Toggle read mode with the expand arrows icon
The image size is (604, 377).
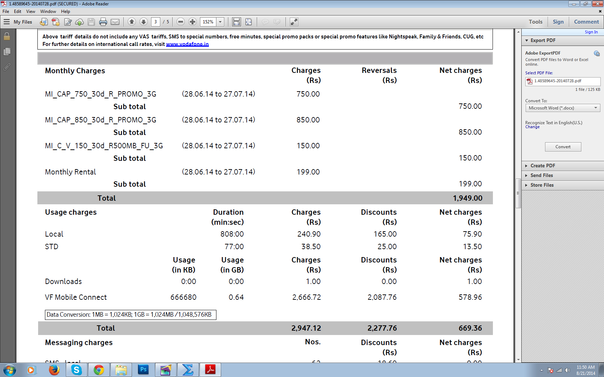coord(294,22)
